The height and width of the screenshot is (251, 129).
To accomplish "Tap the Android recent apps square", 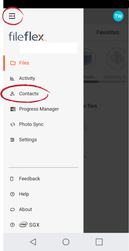I will click(x=99, y=242).
